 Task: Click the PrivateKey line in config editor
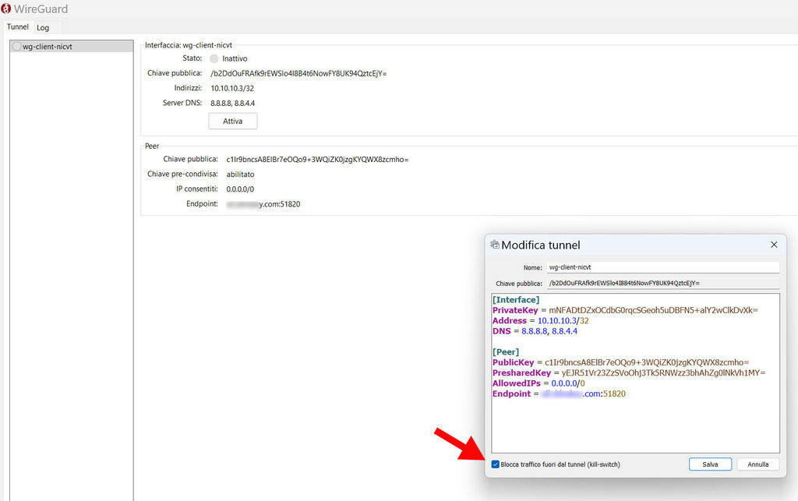click(625, 310)
